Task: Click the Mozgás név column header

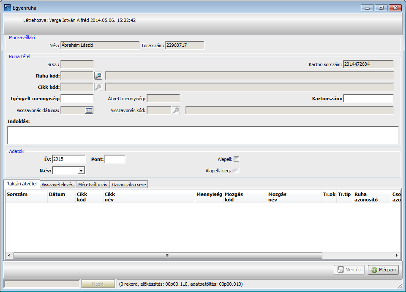Action: [294, 197]
